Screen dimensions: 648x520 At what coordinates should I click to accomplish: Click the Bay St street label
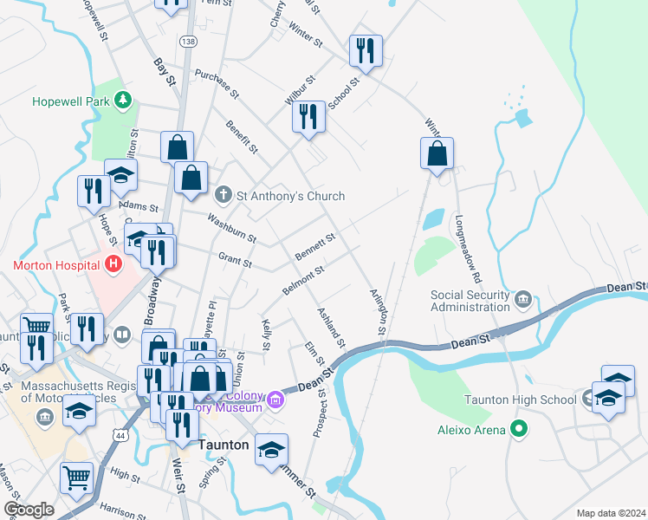click(165, 72)
